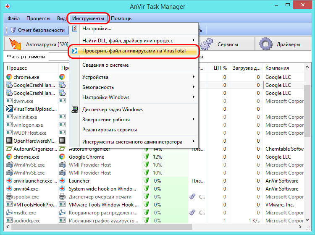Click Отчет безопасности toolbar button
315x235 pixels.
pos(37,30)
